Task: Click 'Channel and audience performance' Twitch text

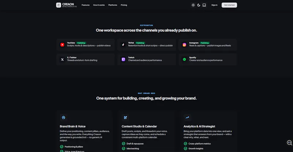Action: click(145, 60)
